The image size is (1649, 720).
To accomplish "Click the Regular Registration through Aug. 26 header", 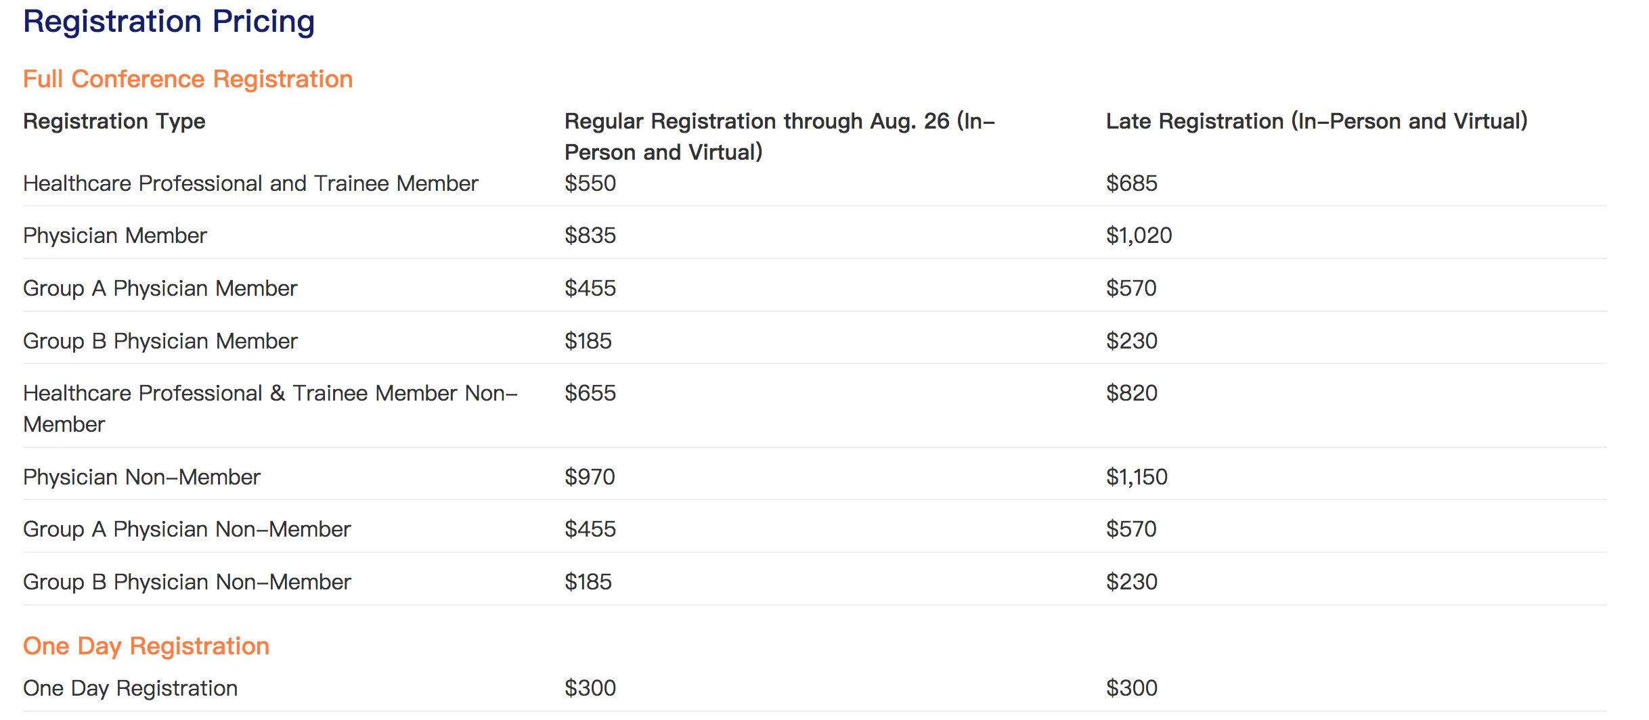I will (780, 137).
